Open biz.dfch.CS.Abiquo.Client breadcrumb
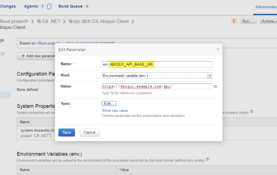Image resolution: width=277 pixels, height=175 pixels. (x=101, y=21)
